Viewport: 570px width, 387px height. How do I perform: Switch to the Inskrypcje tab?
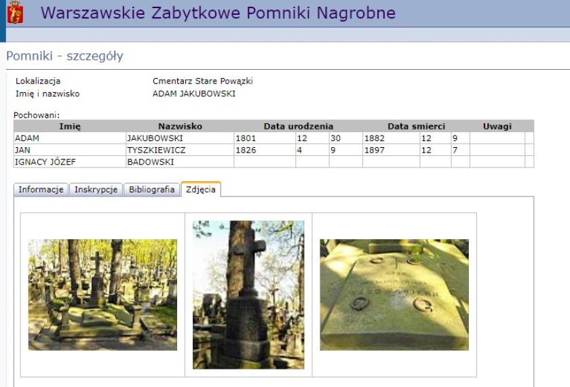[x=96, y=190]
